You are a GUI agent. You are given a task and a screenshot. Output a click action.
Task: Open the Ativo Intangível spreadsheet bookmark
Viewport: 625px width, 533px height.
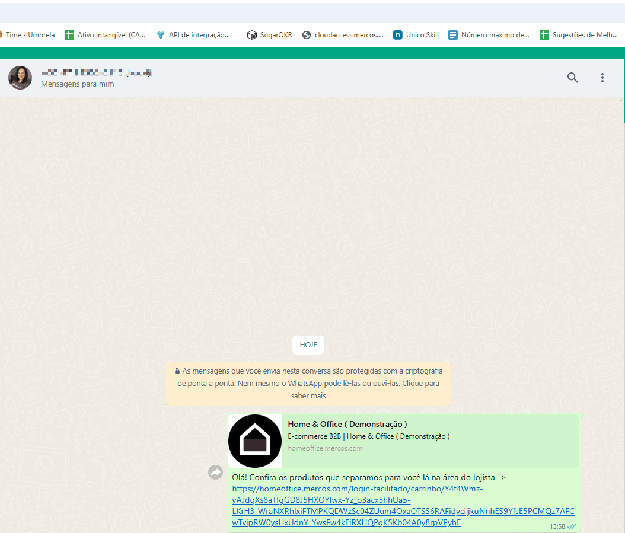pyautogui.click(x=106, y=35)
